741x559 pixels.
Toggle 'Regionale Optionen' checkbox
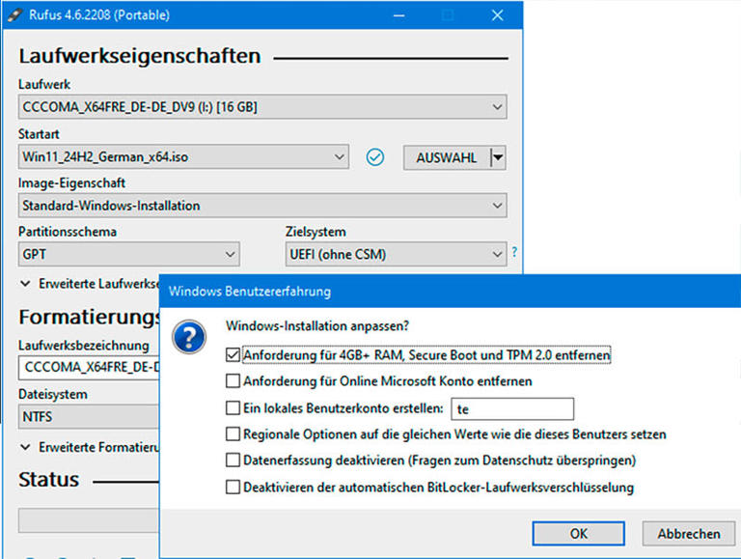tap(233, 434)
